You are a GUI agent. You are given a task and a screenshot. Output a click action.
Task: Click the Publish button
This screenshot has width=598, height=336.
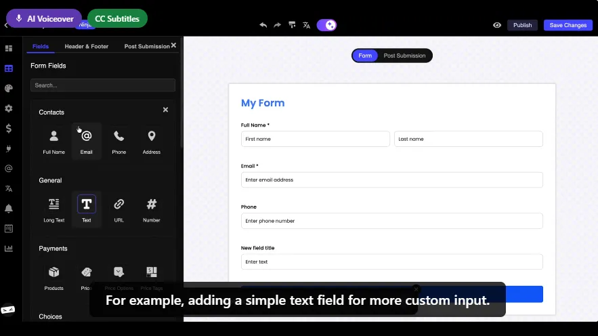[x=522, y=25]
